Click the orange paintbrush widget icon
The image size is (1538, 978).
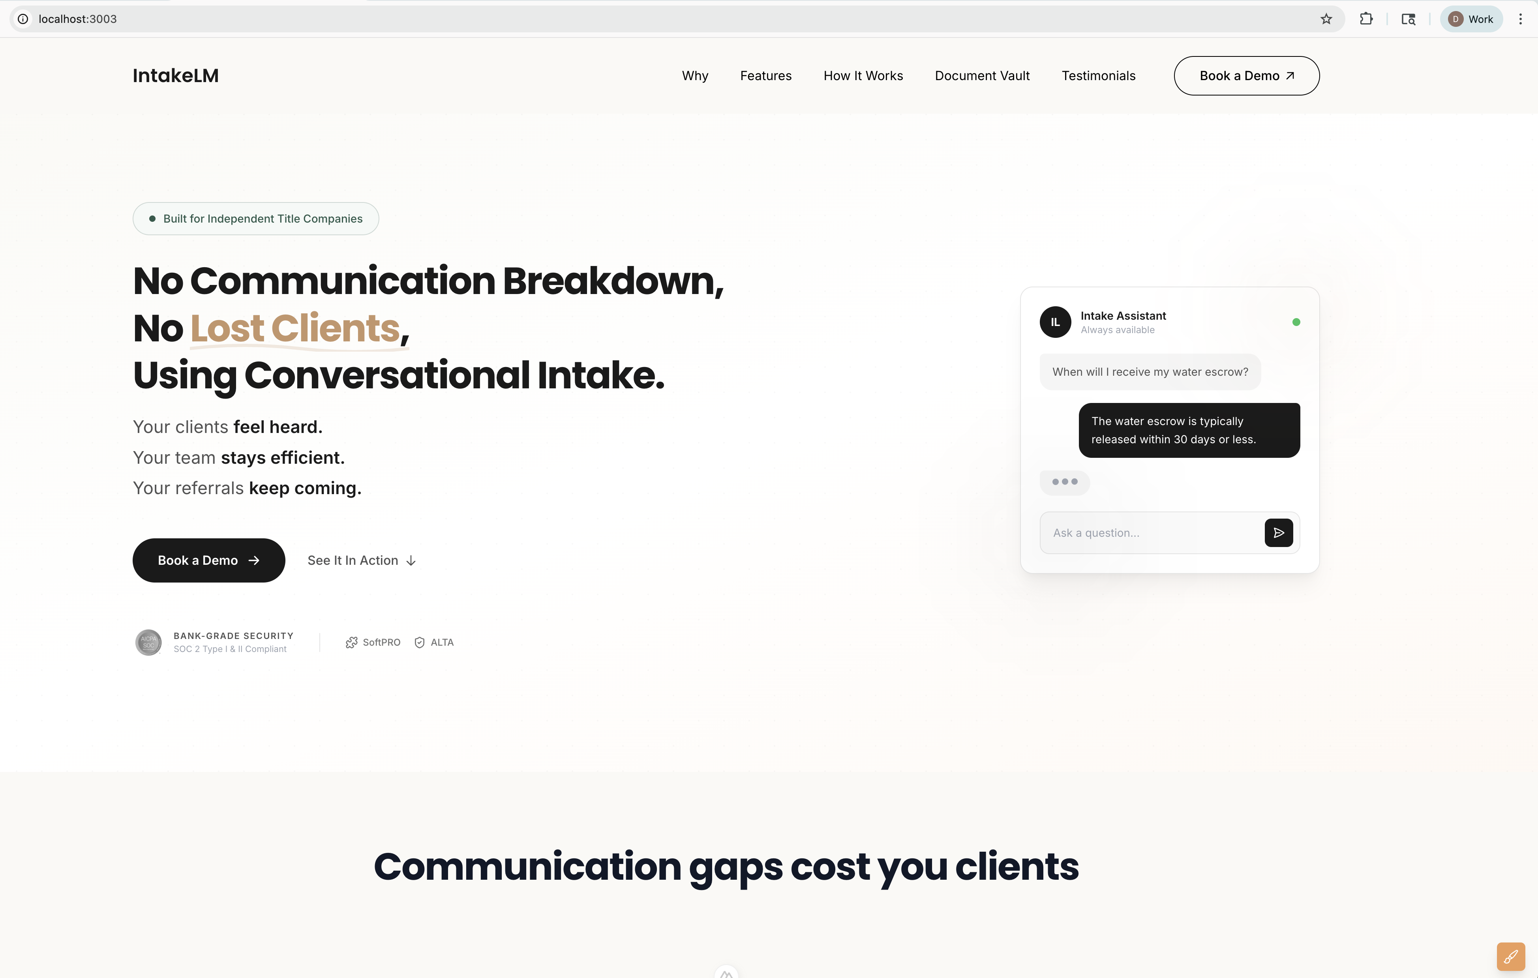pyautogui.click(x=1510, y=956)
